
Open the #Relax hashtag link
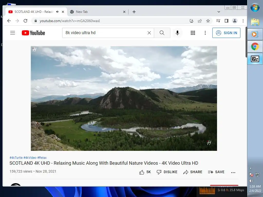(42, 158)
